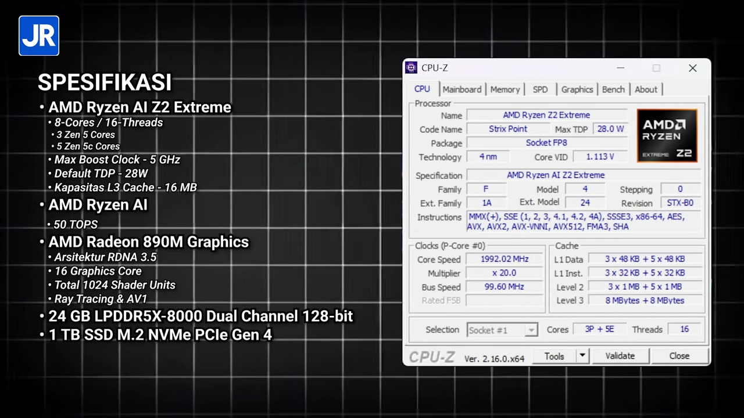744x418 pixels.
Task: Click the Core Speed value field
Action: (x=504, y=259)
